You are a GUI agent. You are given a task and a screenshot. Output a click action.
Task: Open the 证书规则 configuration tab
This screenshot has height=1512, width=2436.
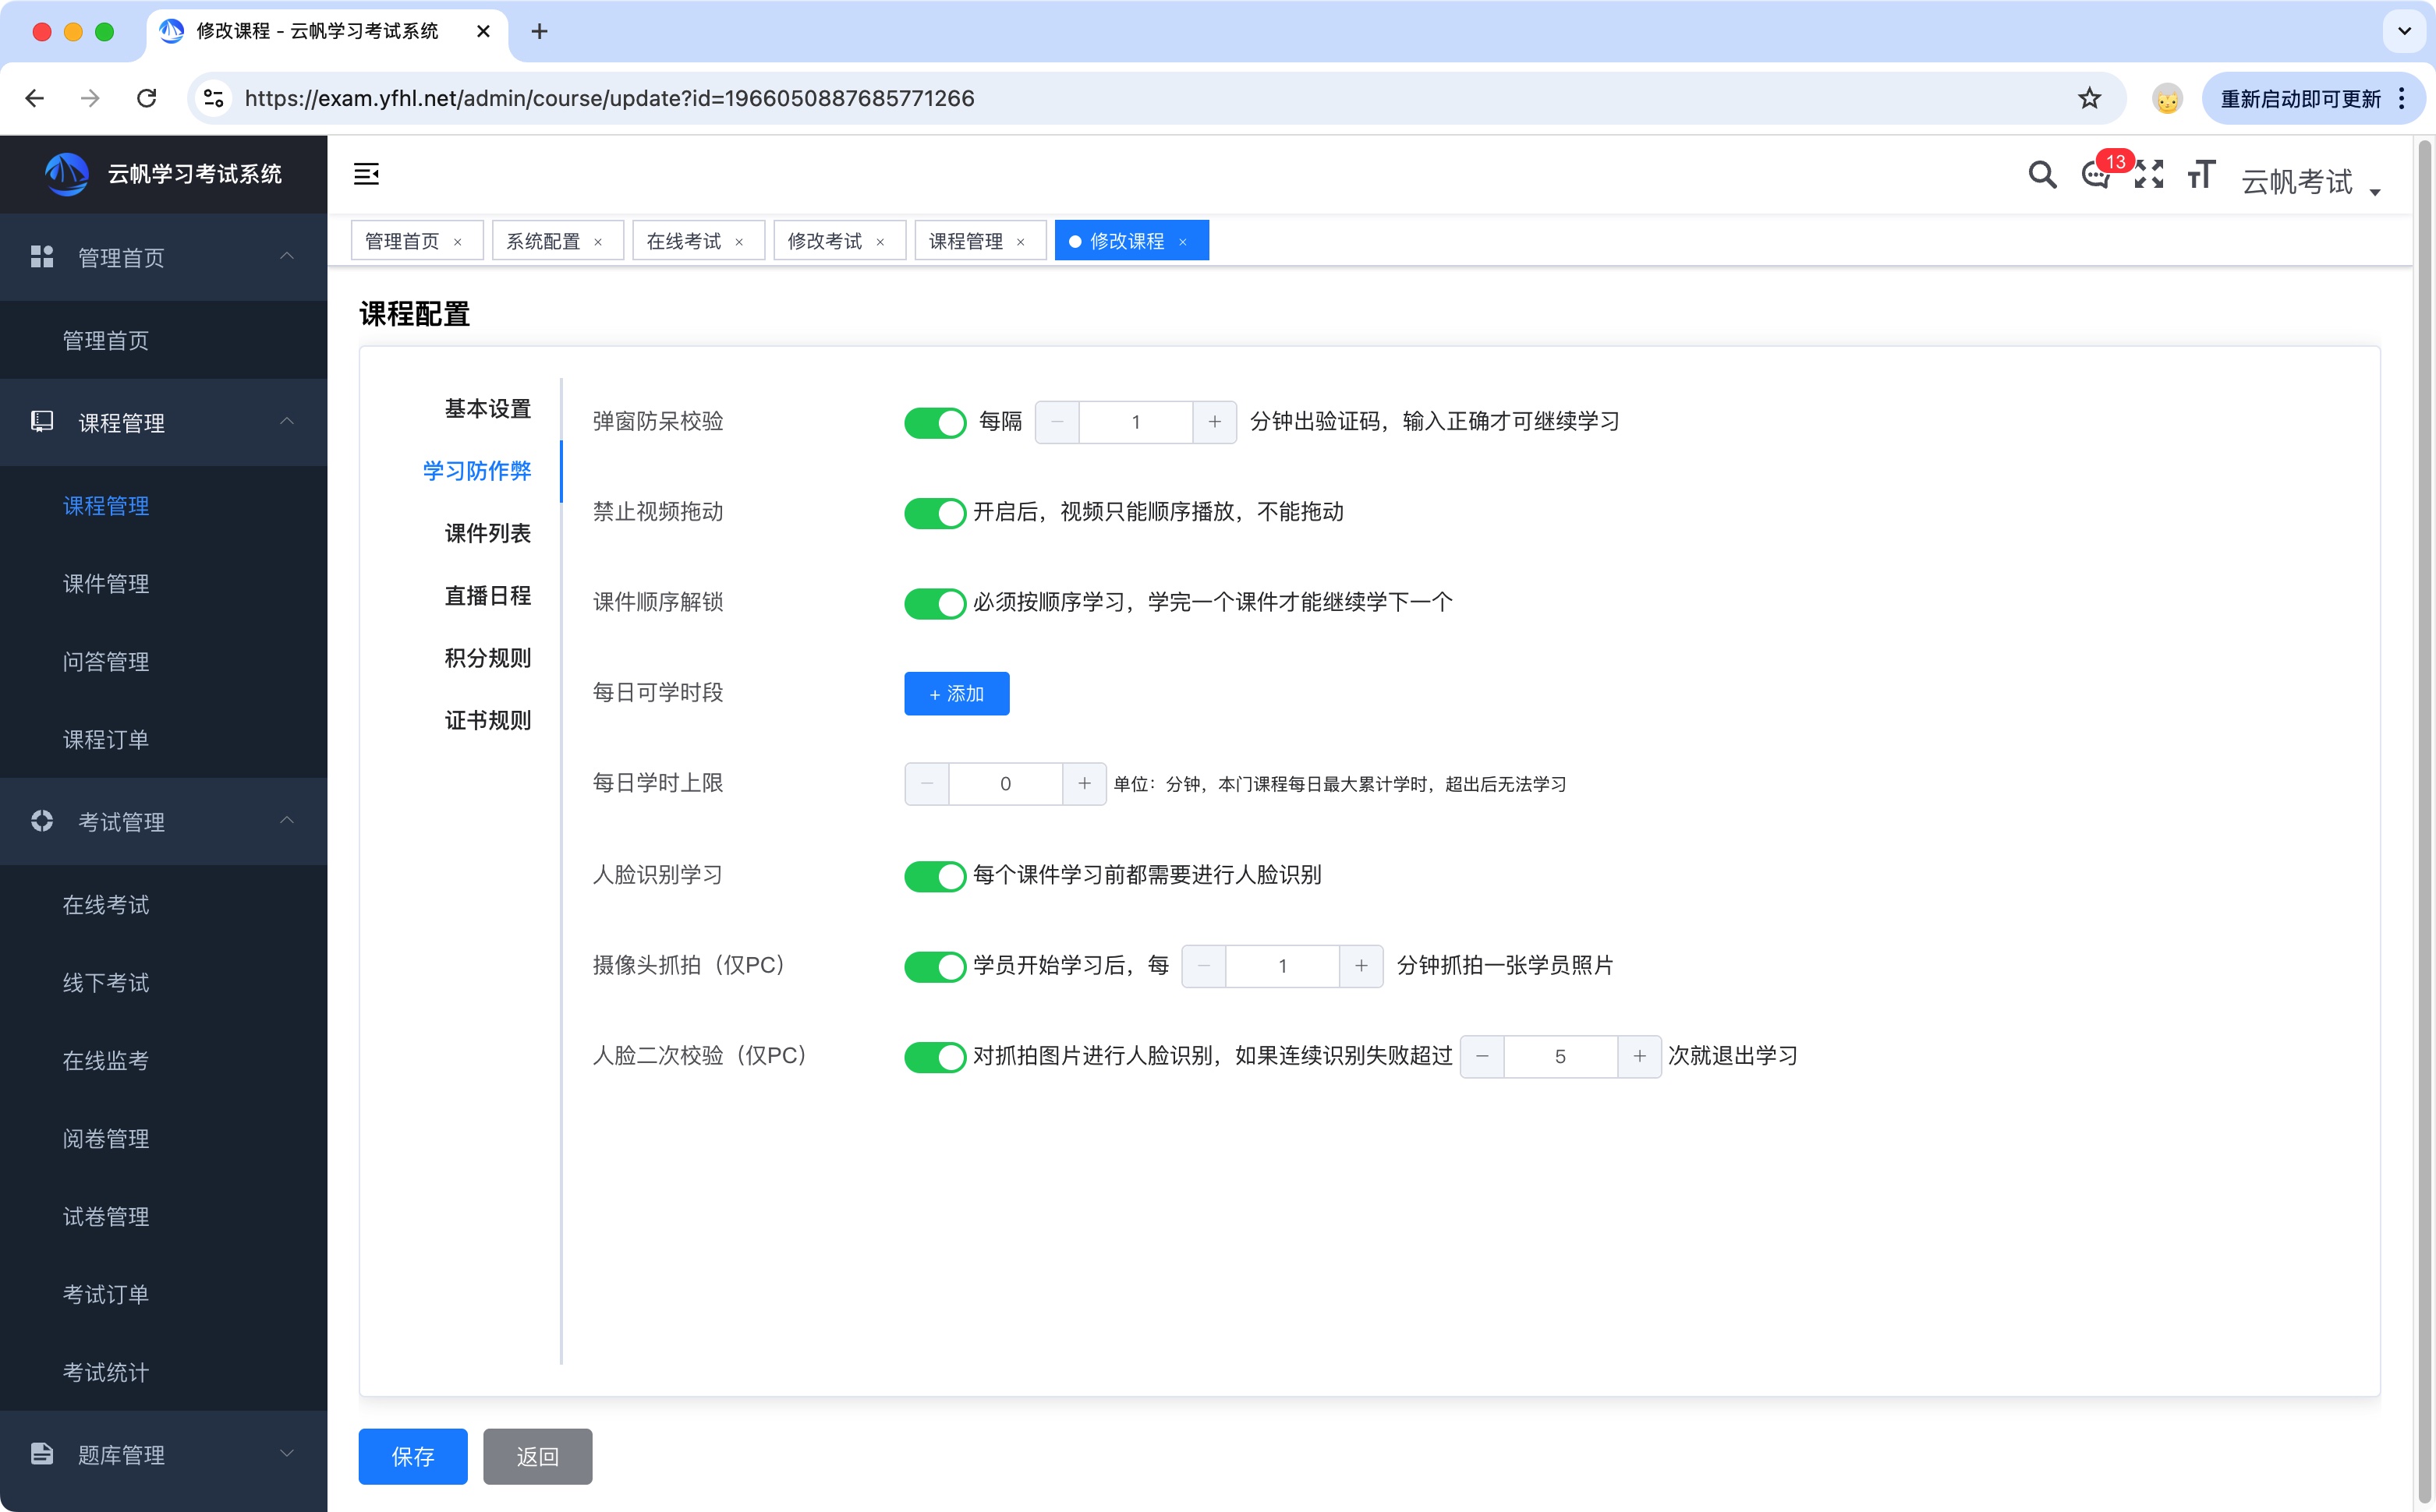tap(487, 719)
